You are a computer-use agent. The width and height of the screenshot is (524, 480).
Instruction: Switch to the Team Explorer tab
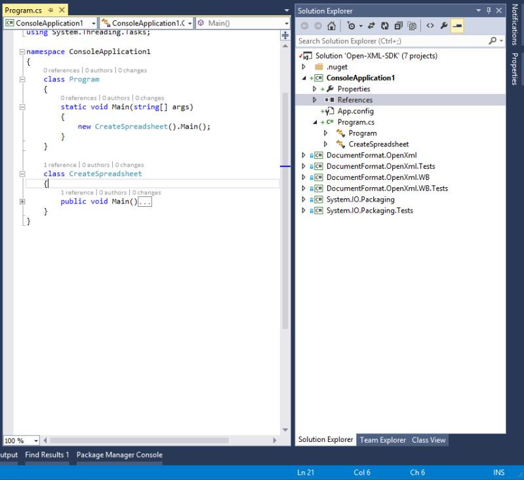point(382,440)
